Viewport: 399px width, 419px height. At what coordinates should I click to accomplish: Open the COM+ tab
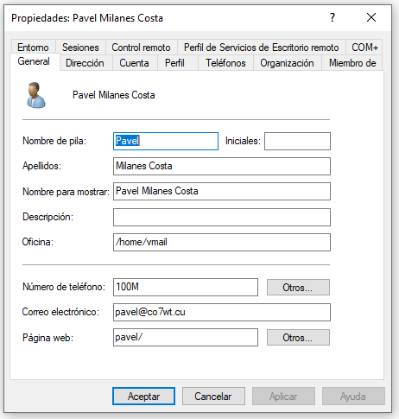pos(364,48)
